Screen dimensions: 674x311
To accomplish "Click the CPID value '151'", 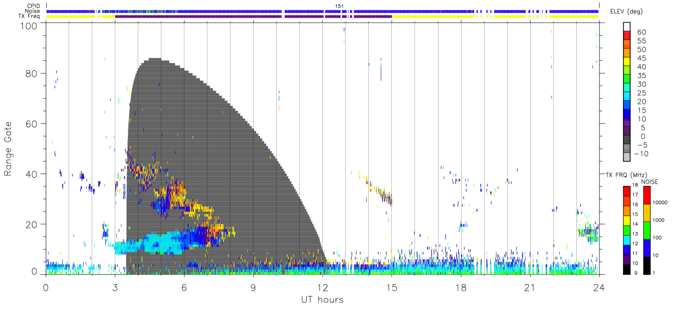I will click(x=338, y=6).
